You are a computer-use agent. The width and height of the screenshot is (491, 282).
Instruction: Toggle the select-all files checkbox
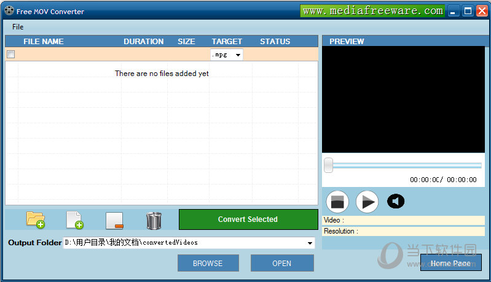point(11,55)
